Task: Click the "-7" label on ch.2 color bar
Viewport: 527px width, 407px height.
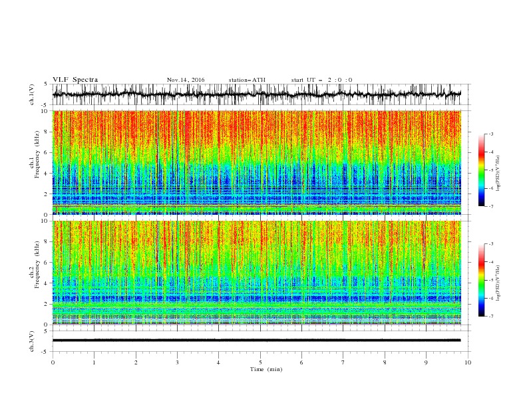Action: [x=490, y=316]
